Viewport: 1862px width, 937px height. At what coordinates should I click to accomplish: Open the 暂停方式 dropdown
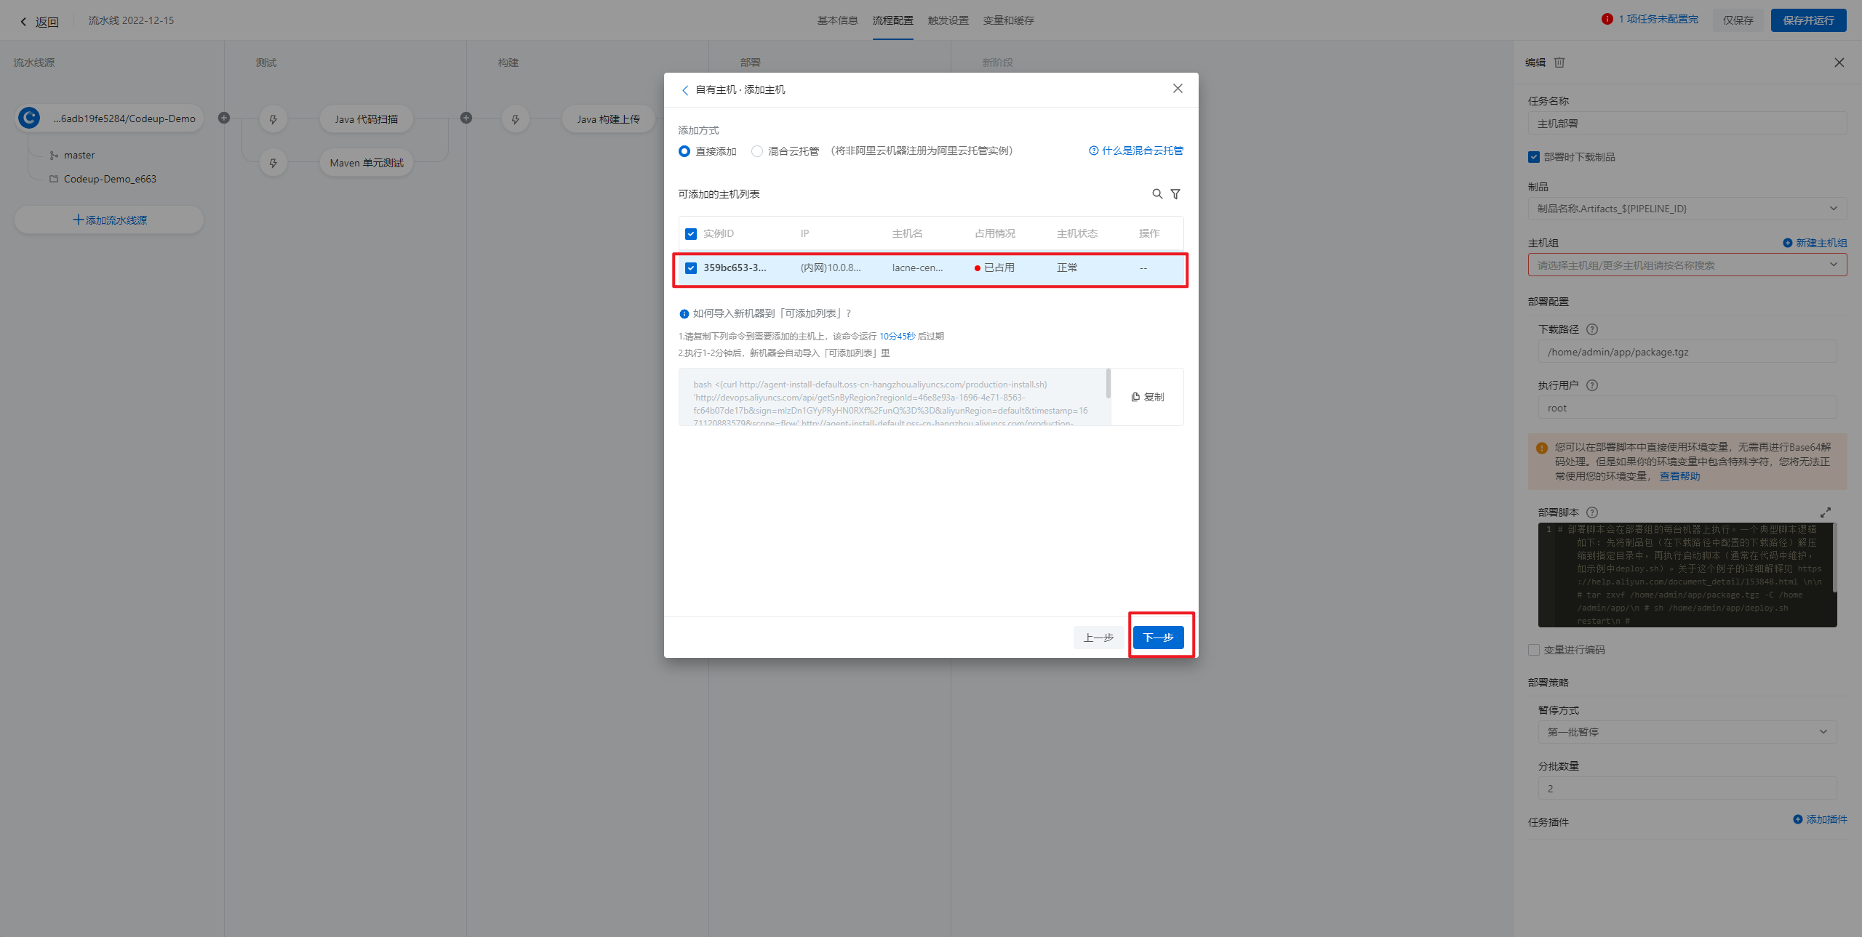click(x=1687, y=732)
